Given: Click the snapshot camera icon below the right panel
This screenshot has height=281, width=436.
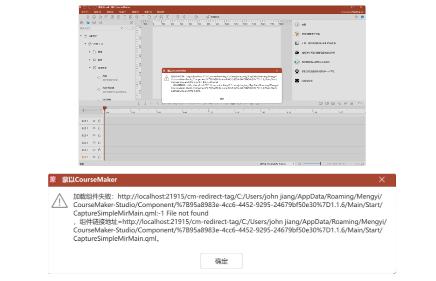Looking at the screenshot, I should click(321, 103).
